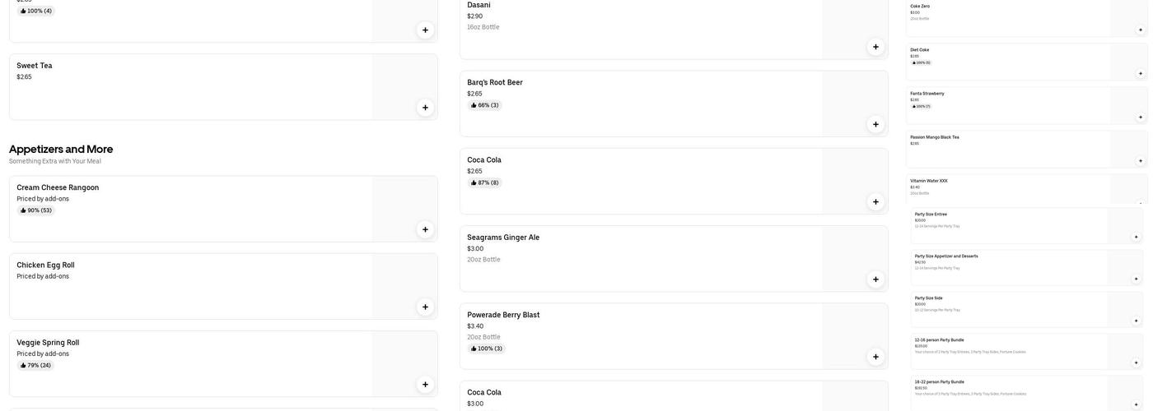Add Fanta Strawberry to the order
Image resolution: width=1153 pixels, height=411 pixels.
coord(1141,117)
